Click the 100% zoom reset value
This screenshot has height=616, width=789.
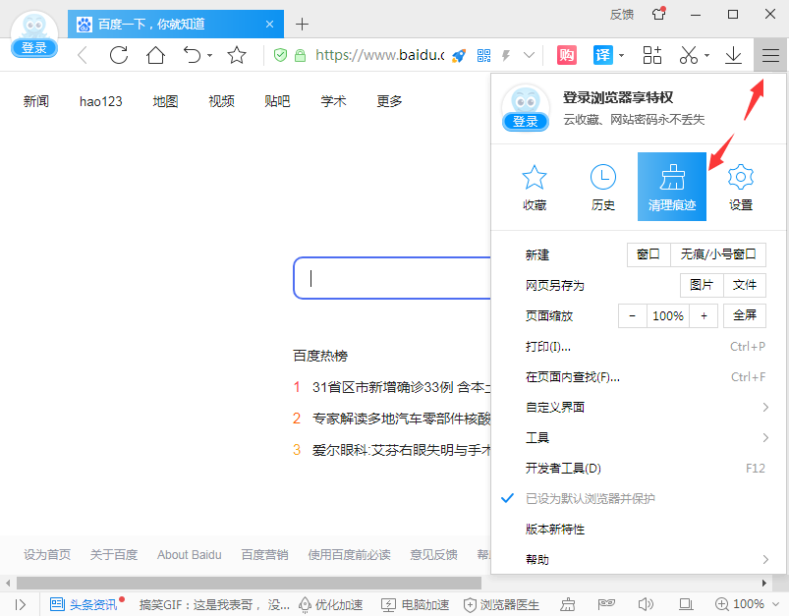[668, 316]
